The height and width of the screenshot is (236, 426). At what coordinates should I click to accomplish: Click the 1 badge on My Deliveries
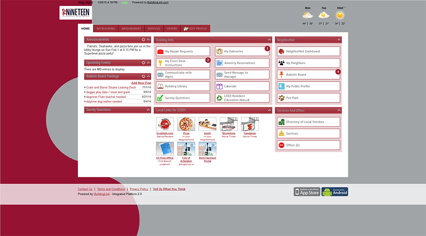pyautogui.click(x=267, y=48)
